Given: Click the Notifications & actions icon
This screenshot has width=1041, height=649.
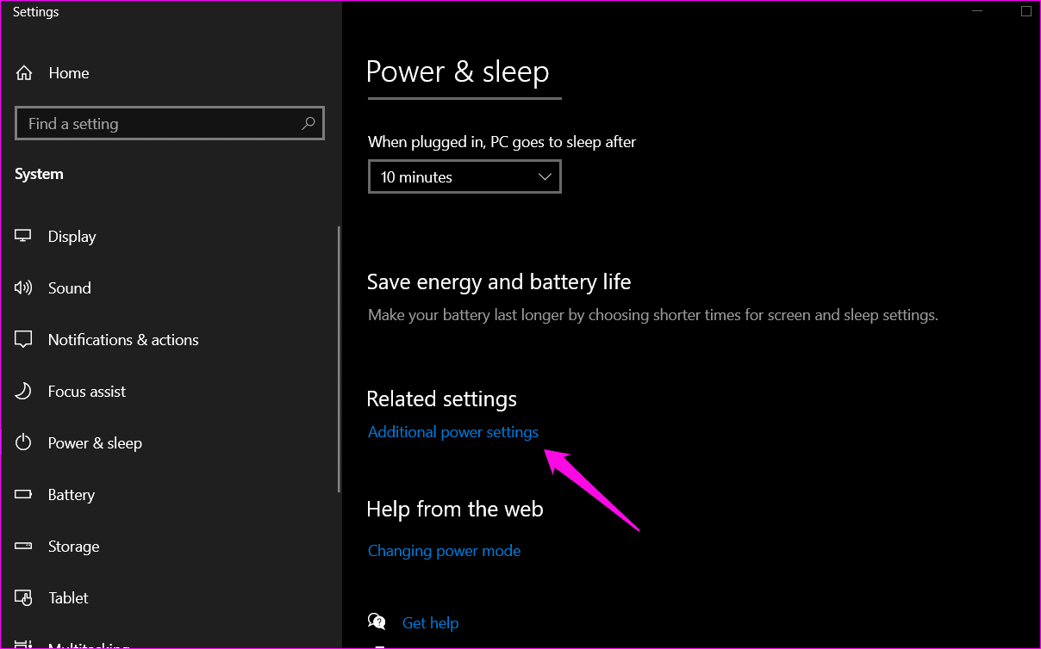Looking at the screenshot, I should pos(23,340).
